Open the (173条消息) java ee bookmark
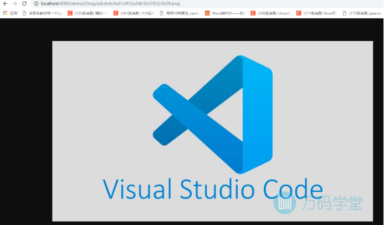Viewport: 384px width, 225px height. tap(362, 13)
